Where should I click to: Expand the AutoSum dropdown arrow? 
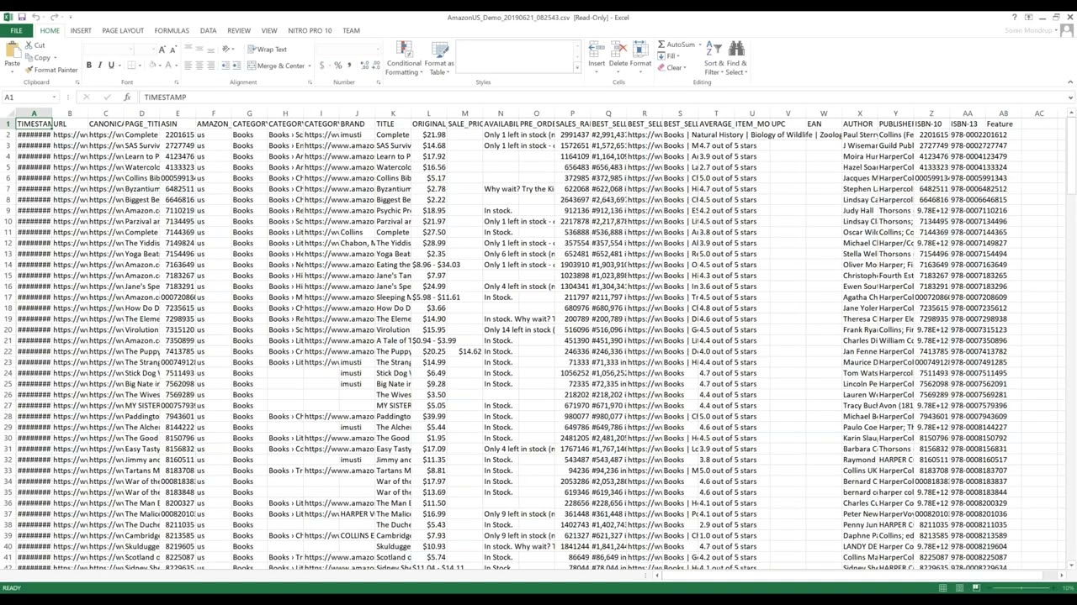coord(698,45)
